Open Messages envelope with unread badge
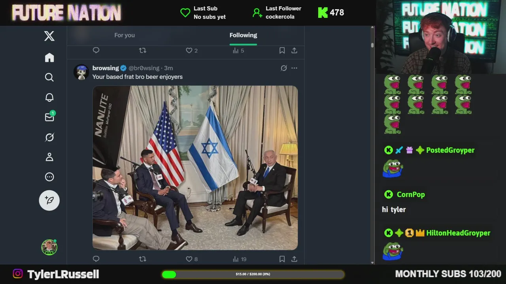Image resolution: width=506 pixels, height=284 pixels. pyautogui.click(x=49, y=117)
